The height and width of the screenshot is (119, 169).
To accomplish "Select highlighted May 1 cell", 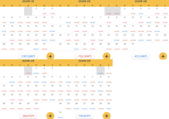I will 101,71.
